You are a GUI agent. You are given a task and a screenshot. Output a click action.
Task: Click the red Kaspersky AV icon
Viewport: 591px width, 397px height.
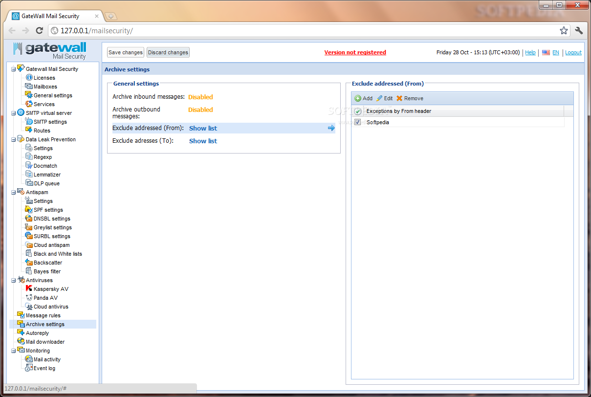click(29, 289)
